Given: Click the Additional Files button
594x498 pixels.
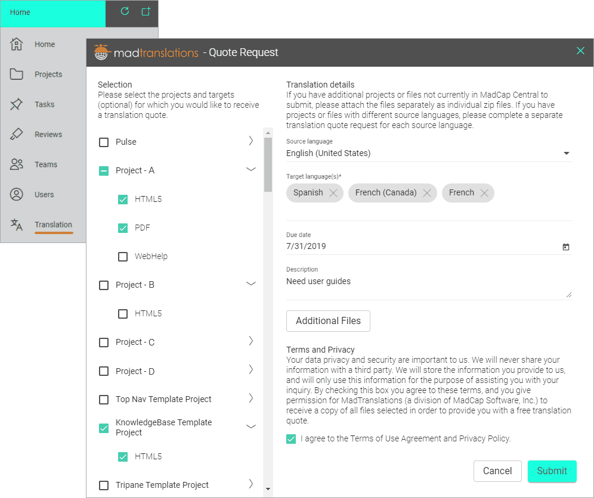Looking at the screenshot, I should (x=328, y=321).
